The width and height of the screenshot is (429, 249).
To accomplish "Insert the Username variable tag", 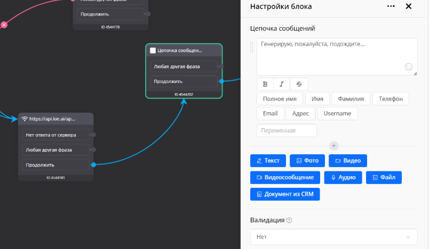I will click(x=337, y=113).
